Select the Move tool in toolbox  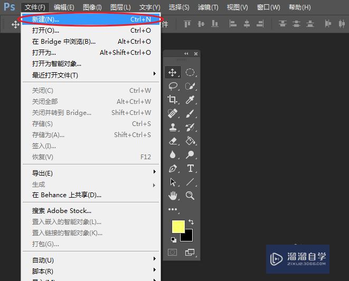[173, 72]
